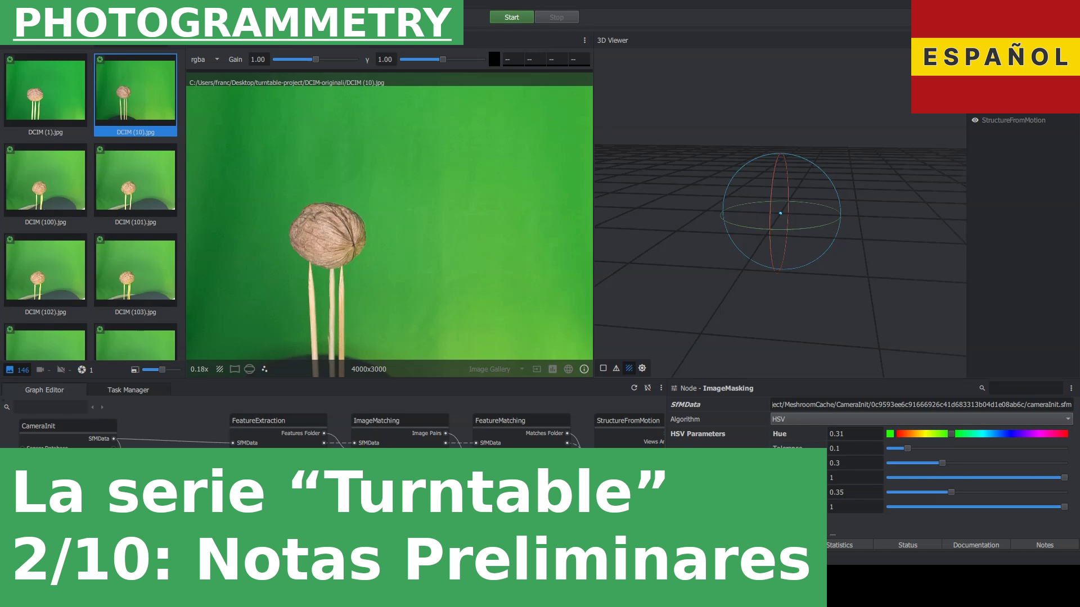Adjust thumbnail size slider below gallery
The height and width of the screenshot is (607, 1080).
(161, 370)
